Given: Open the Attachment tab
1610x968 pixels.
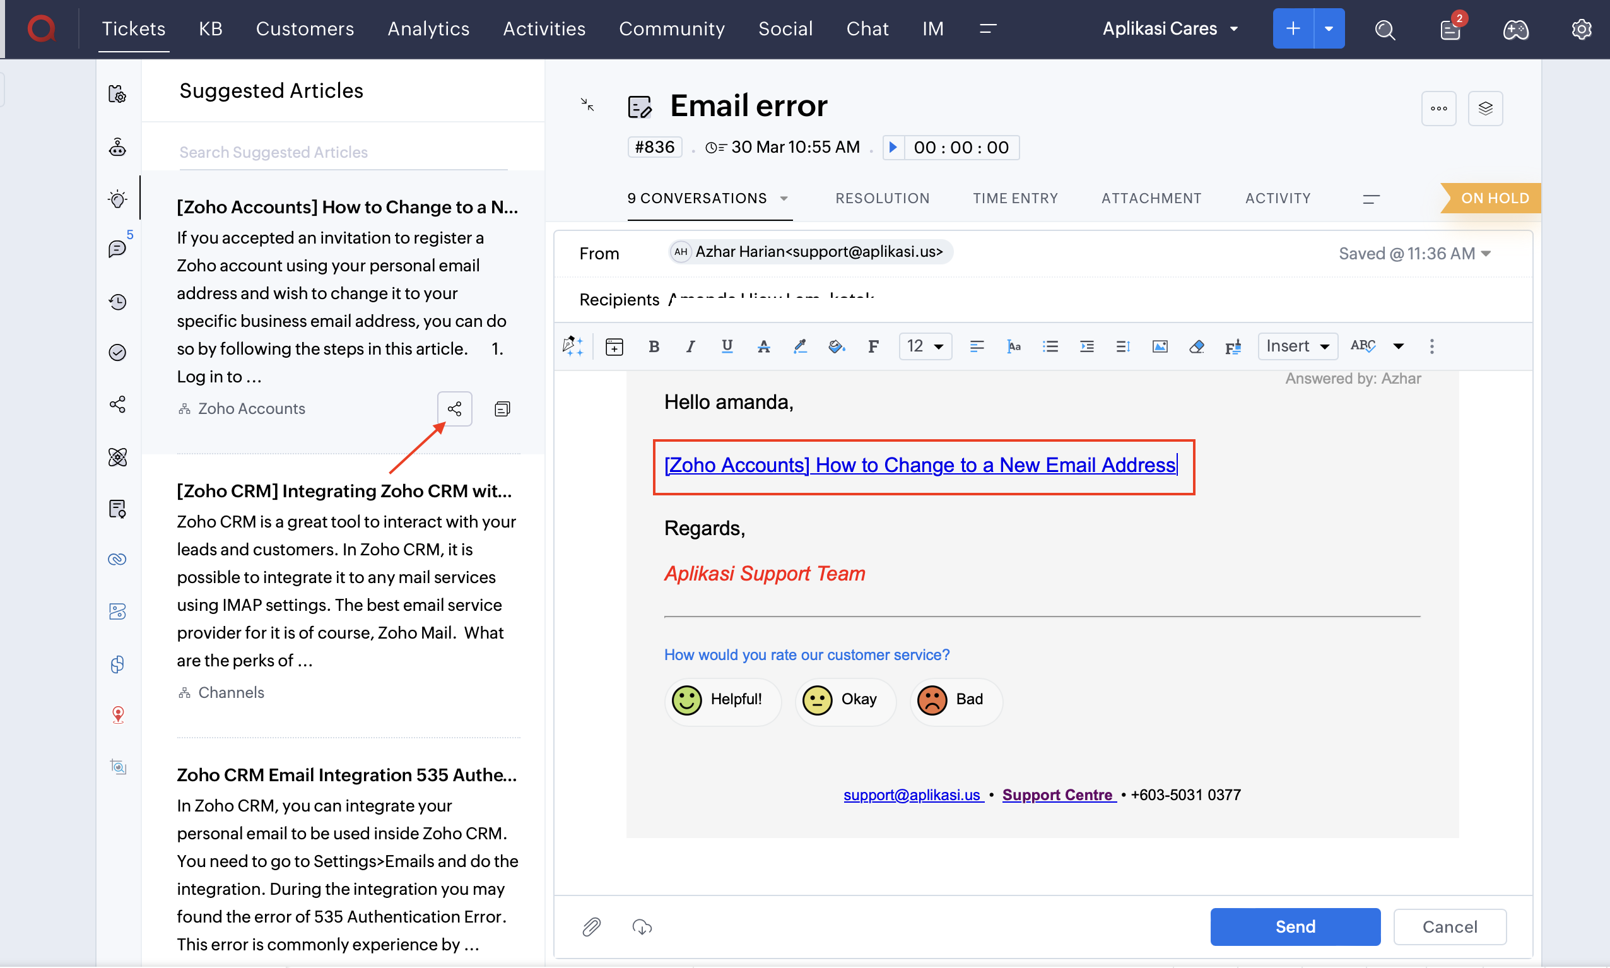Looking at the screenshot, I should coord(1151,198).
